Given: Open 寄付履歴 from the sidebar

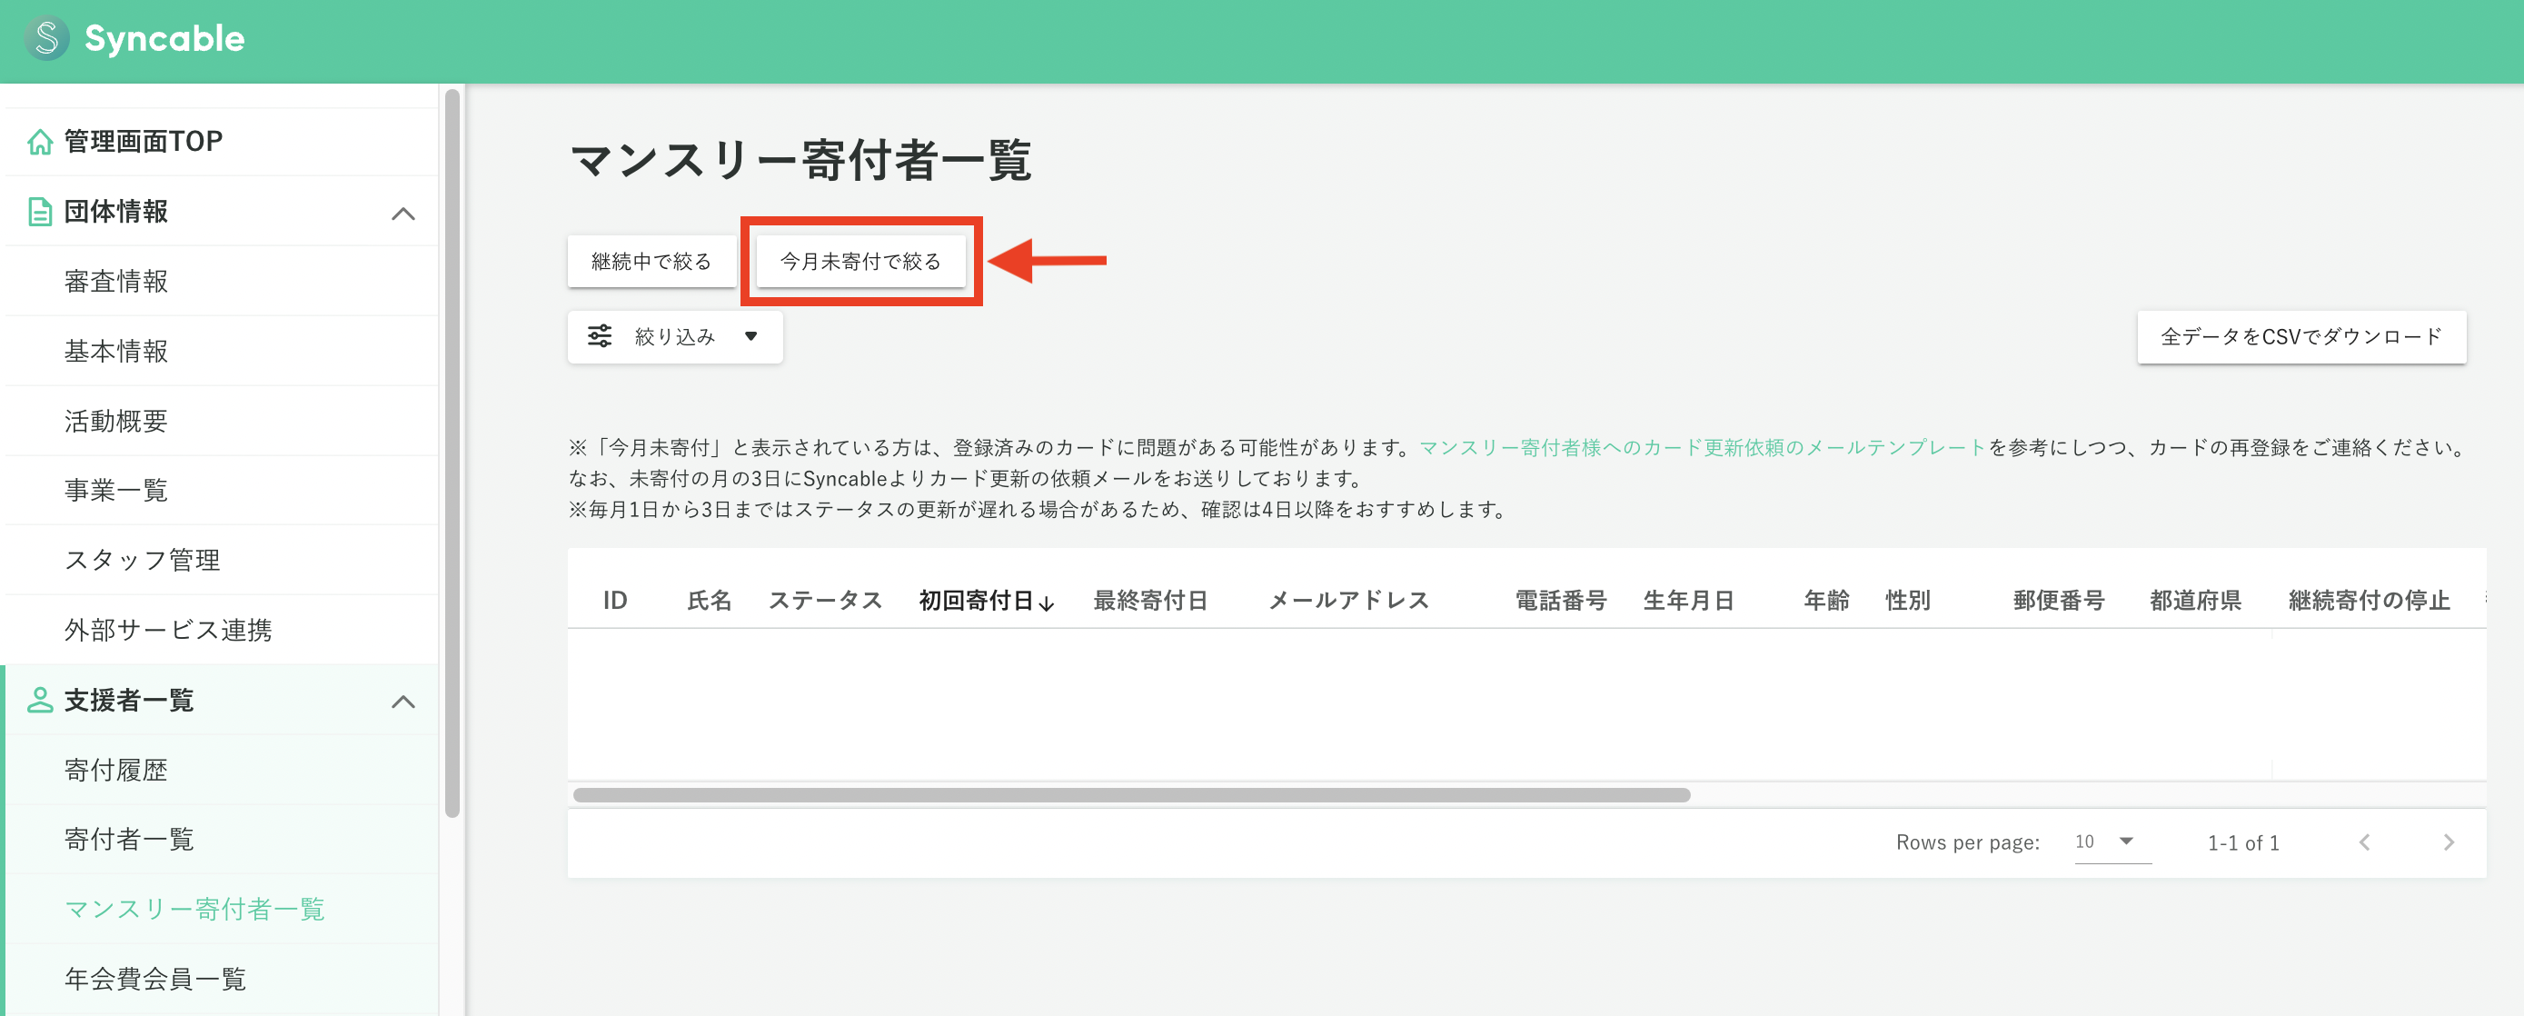Looking at the screenshot, I should (114, 770).
